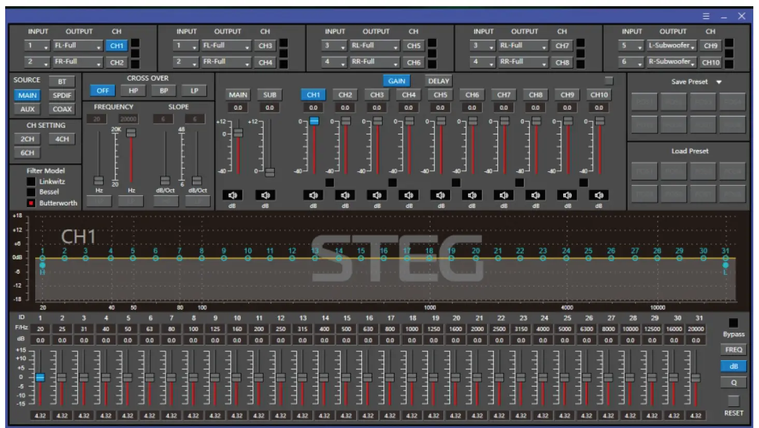Mute the SUB output speaker icon

coord(266,195)
